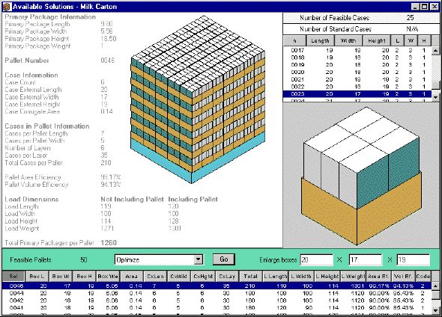Click the Enlarge boxes height field showing 19
Screen dimensions: 442x317
coord(414,259)
